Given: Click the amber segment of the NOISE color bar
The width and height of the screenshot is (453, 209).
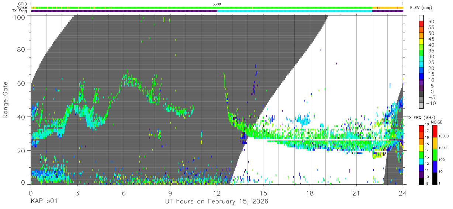Looking at the screenshot, I should tap(435, 143).
